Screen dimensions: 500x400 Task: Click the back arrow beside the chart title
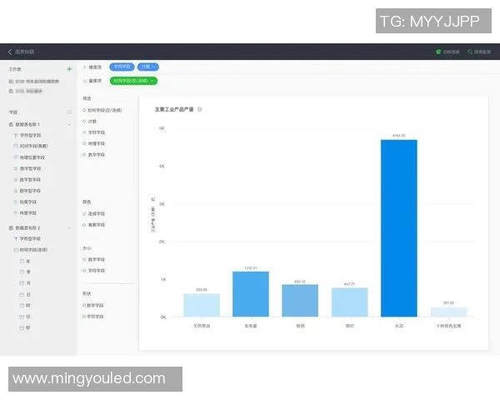[x=10, y=52]
